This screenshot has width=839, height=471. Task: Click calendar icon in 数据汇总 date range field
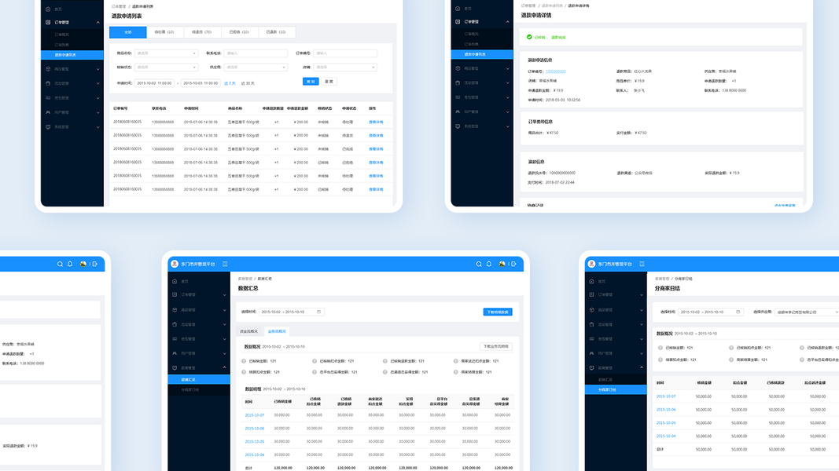[319, 312]
